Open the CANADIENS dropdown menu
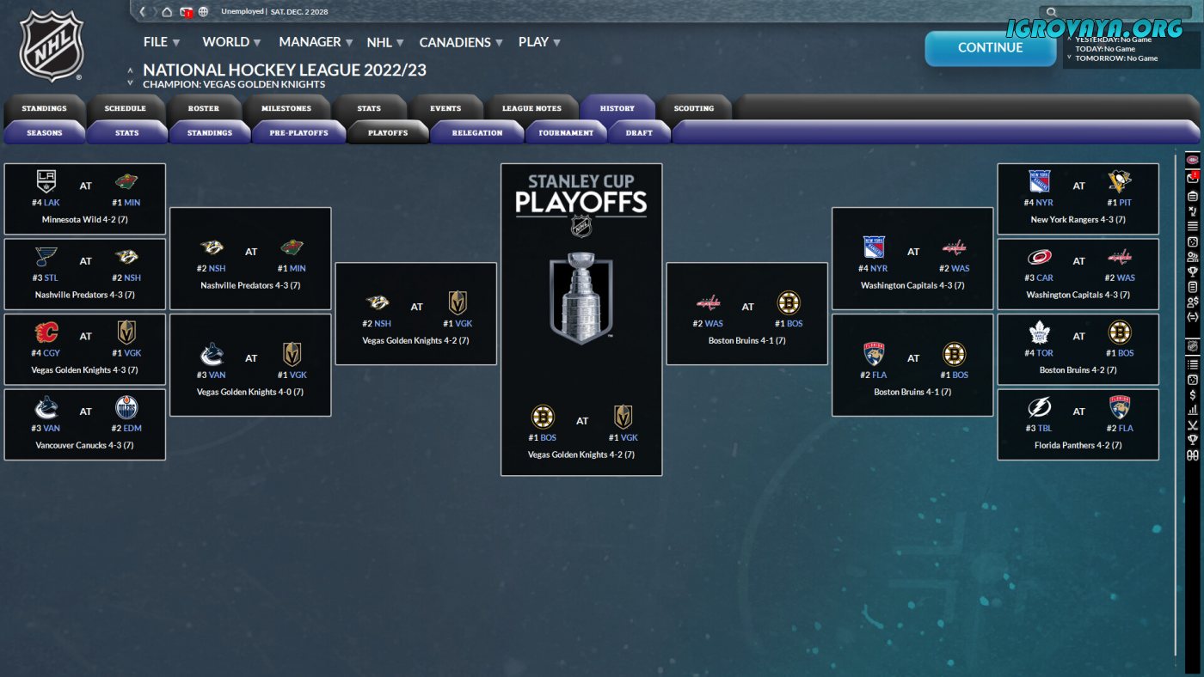 tap(461, 42)
